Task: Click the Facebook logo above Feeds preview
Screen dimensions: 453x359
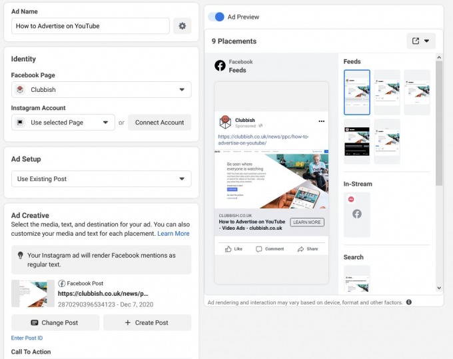Action: (220, 65)
